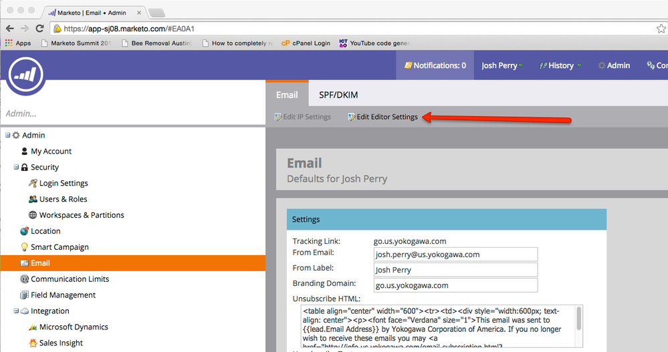This screenshot has height=352, width=668.
Task: Select Sales Insight in the tree
Action: click(x=61, y=343)
